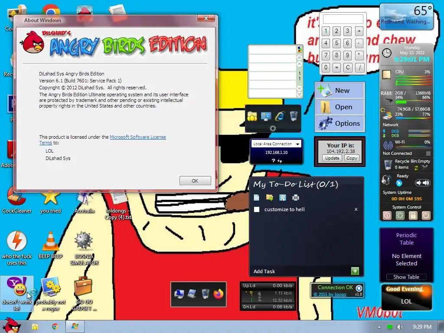Click New in the picture gadget
This screenshot has width=444, height=333.
[x=340, y=90]
